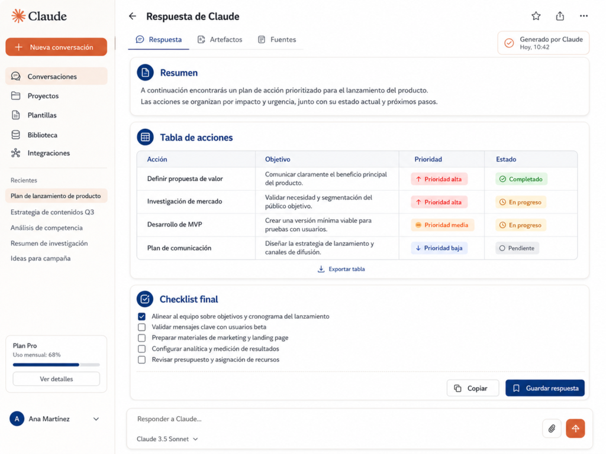The image size is (606, 454).
Task: Open recent Plan de lanzamiento de producto
Action: (56, 196)
